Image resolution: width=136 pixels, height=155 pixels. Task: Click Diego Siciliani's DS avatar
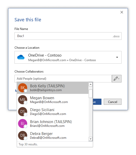(x=23, y=112)
